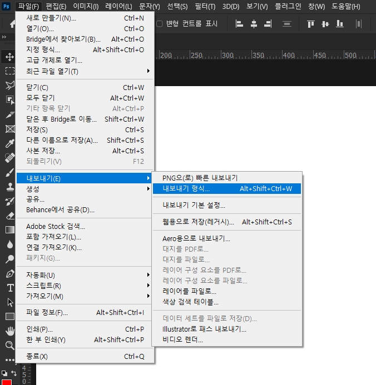Click the Align horizontal centers icon

(x=254, y=24)
